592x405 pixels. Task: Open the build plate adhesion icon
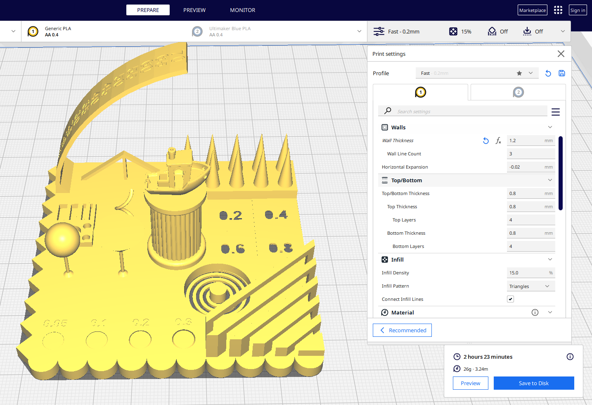[x=527, y=31]
